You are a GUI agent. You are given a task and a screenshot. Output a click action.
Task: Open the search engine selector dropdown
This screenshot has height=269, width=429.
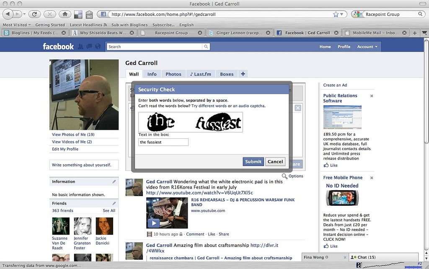[x=357, y=14]
